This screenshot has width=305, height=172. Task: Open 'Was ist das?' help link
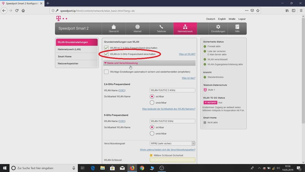[188, 78]
